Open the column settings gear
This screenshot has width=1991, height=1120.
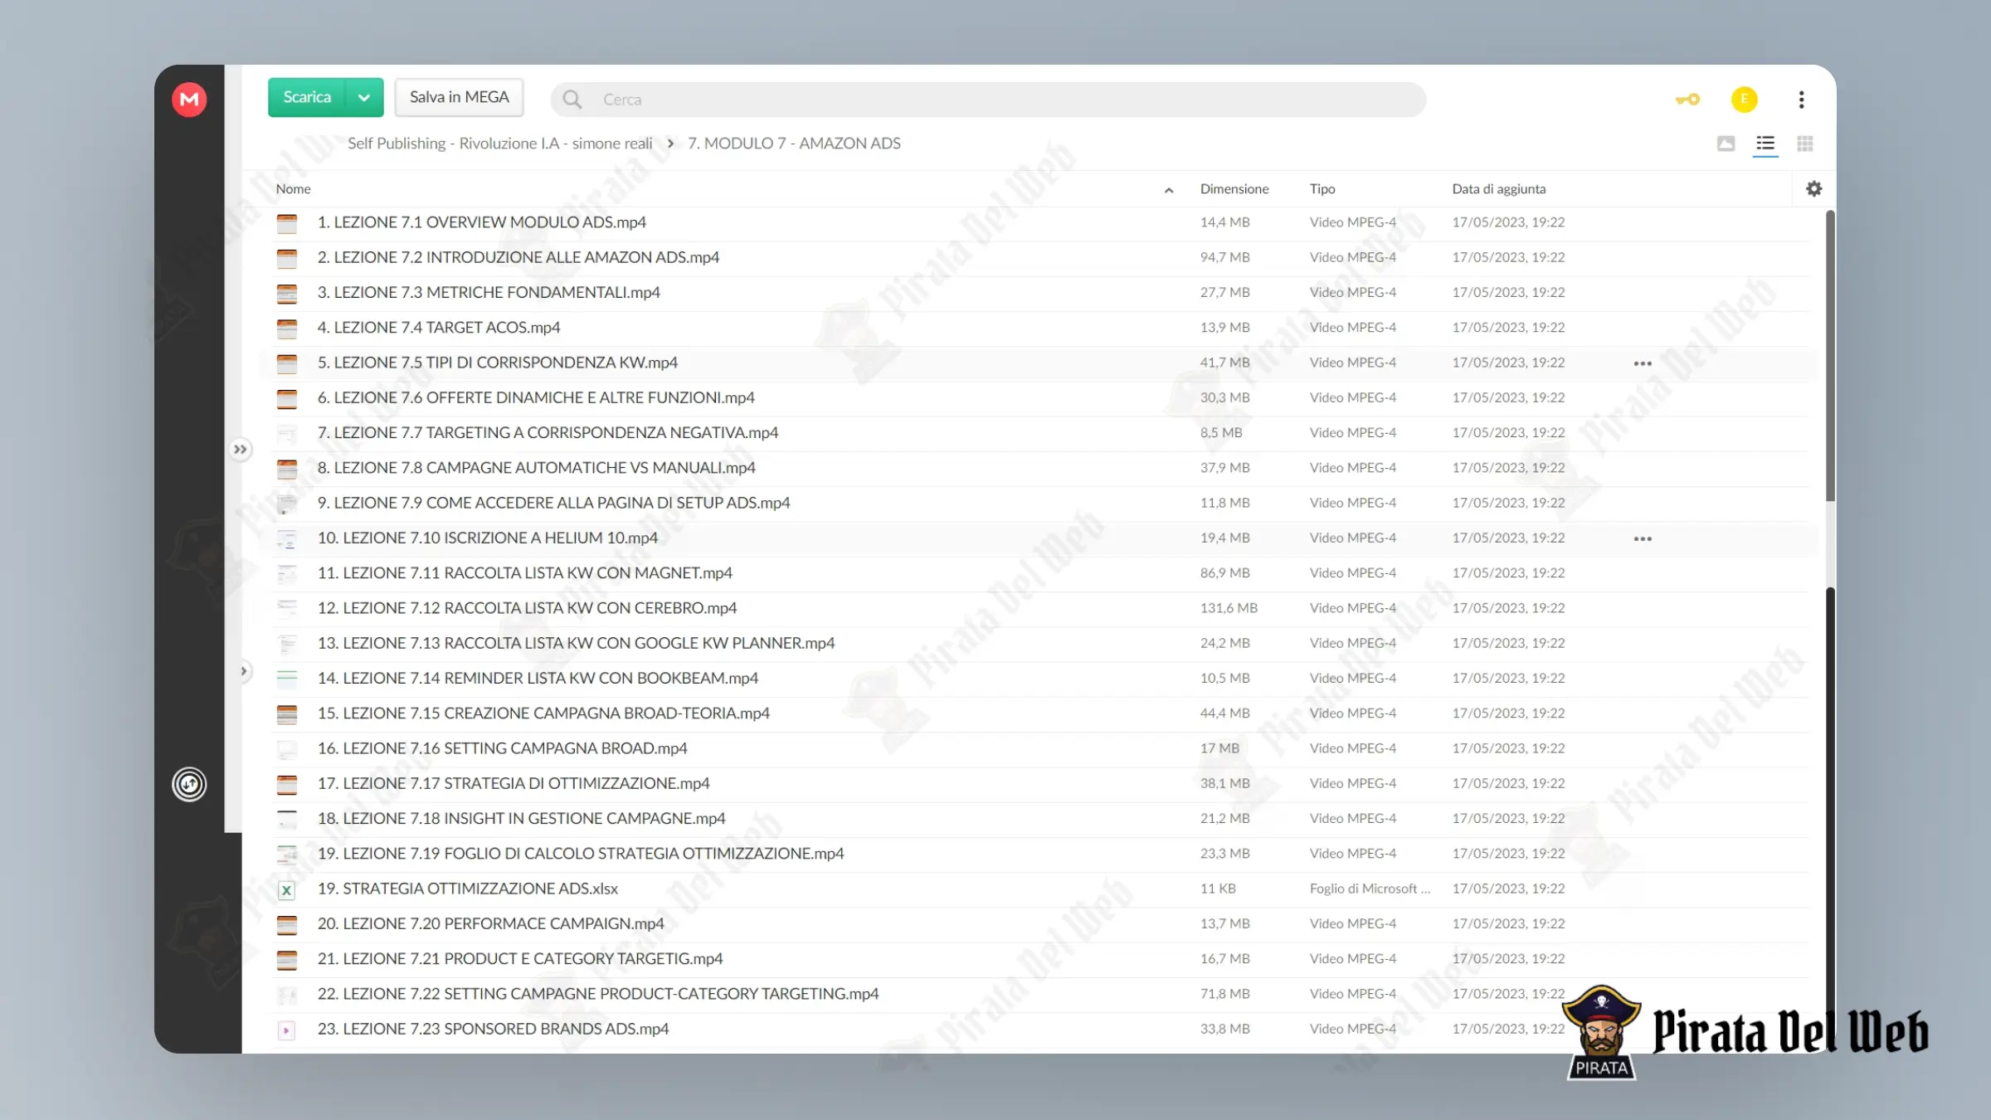point(1813,189)
